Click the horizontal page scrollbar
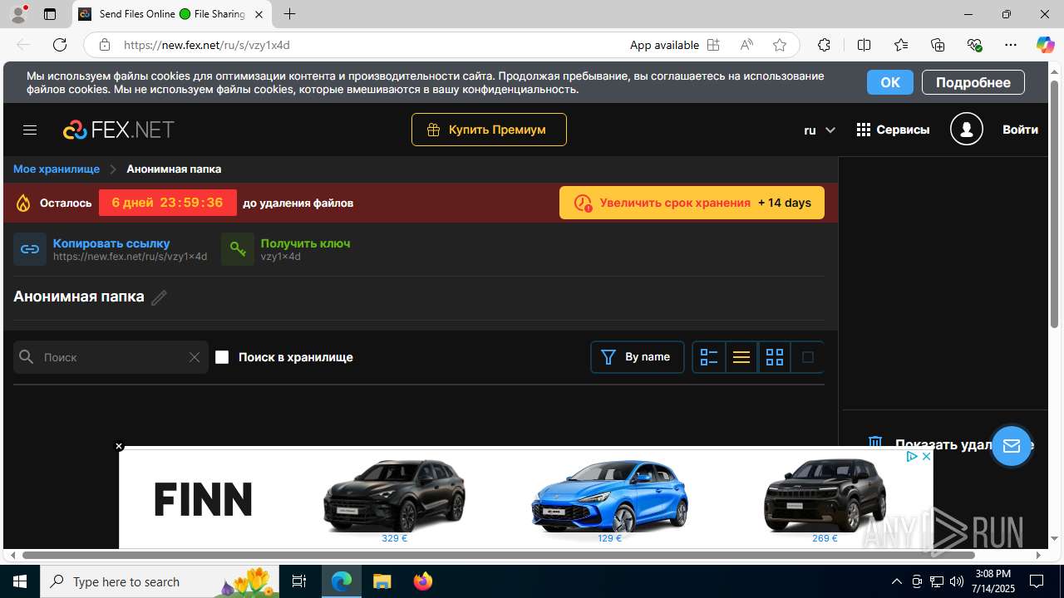Image resolution: width=1064 pixels, height=598 pixels. pyautogui.click(x=498, y=555)
